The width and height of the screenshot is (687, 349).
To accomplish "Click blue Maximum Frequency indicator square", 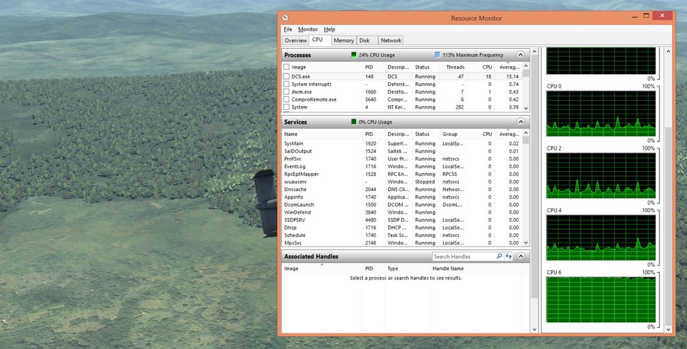I will click(437, 55).
